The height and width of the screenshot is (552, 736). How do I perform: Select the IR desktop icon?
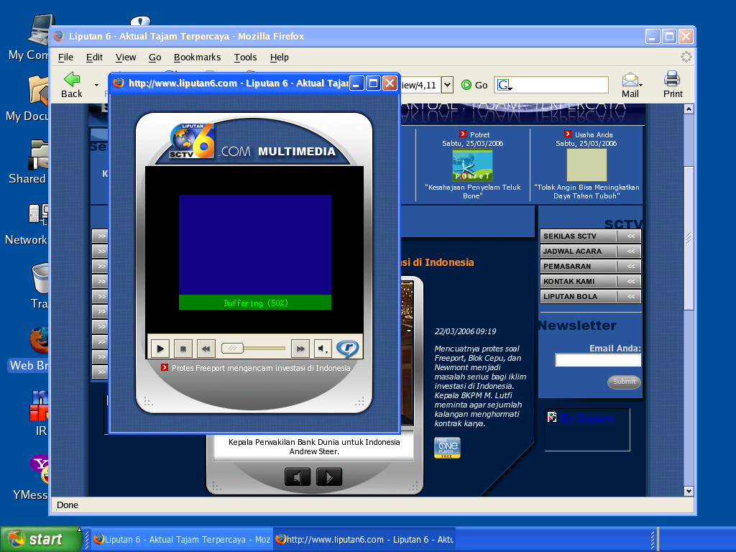pyautogui.click(x=39, y=414)
